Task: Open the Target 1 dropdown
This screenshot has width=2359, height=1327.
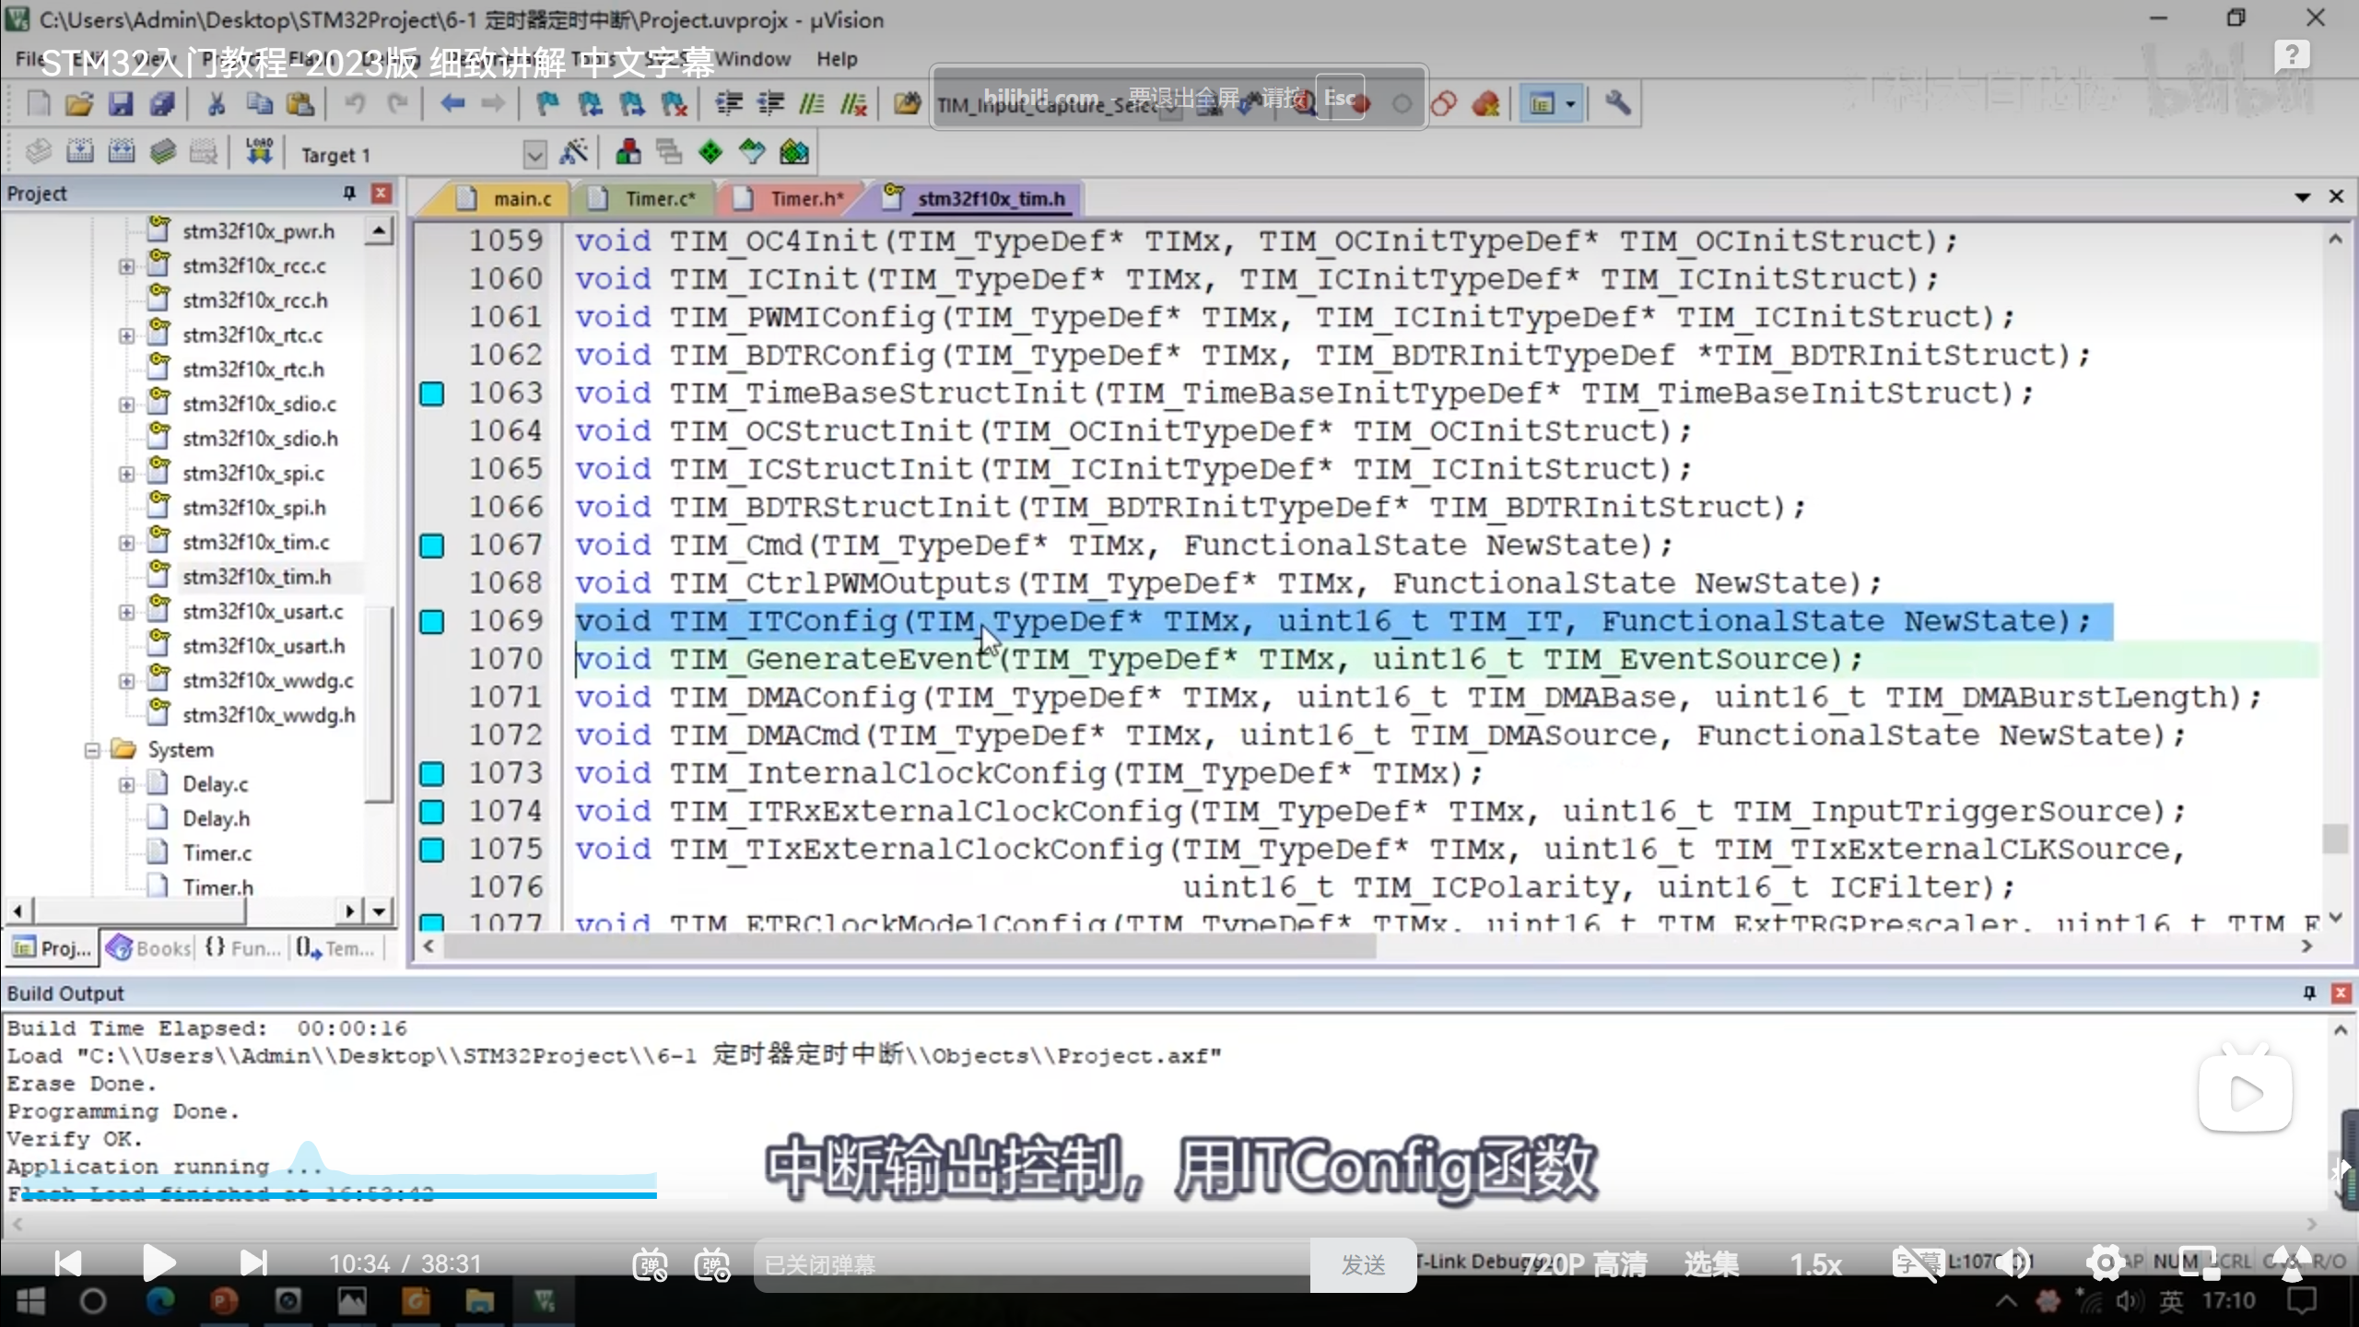Action: tap(534, 154)
